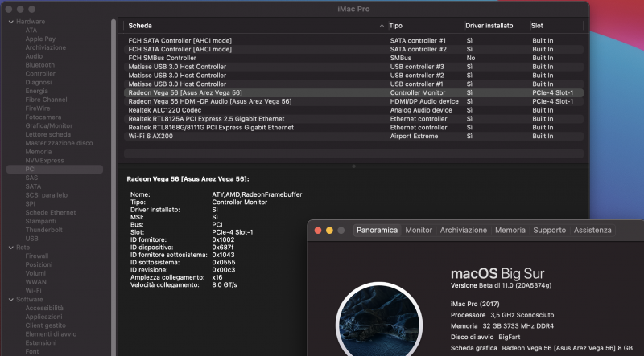Select FireWire in sidebar

point(38,108)
